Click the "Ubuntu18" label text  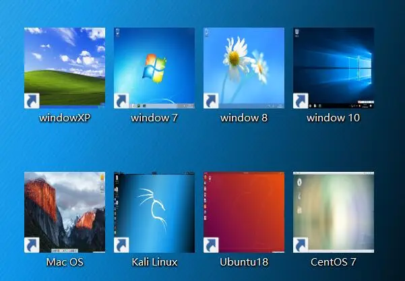244,262
